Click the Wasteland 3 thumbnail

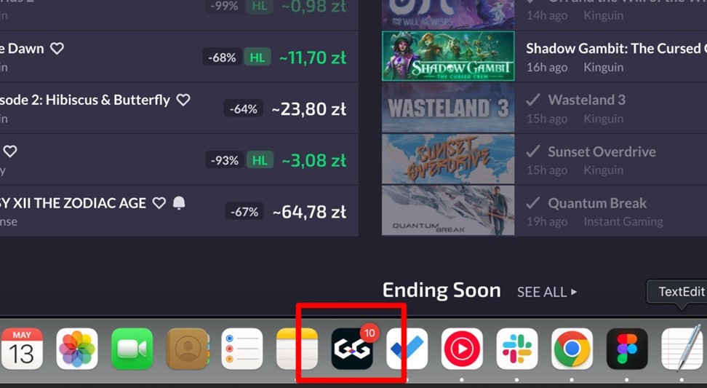[448, 108]
